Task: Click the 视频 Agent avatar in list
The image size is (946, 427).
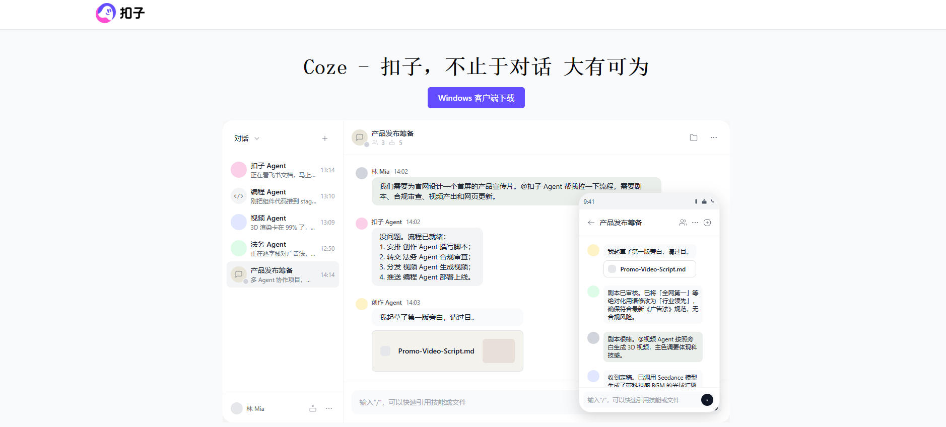Action: pyautogui.click(x=239, y=222)
